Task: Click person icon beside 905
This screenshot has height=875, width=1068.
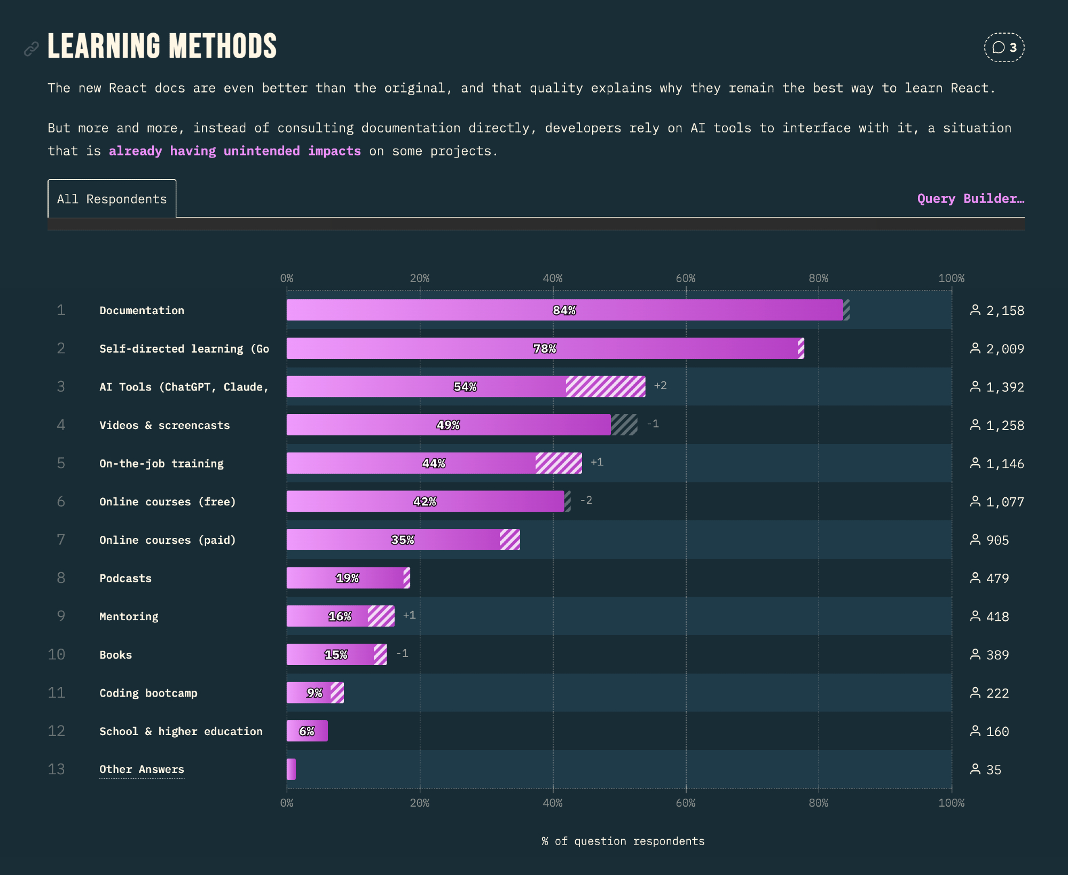Action: click(x=975, y=540)
